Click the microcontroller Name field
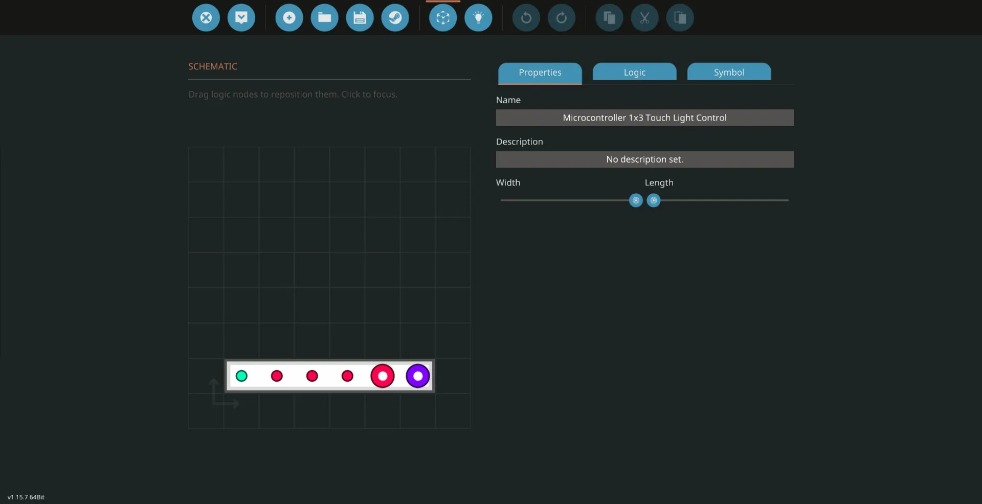This screenshot has width=982, height=504. [x=644, y=118]
